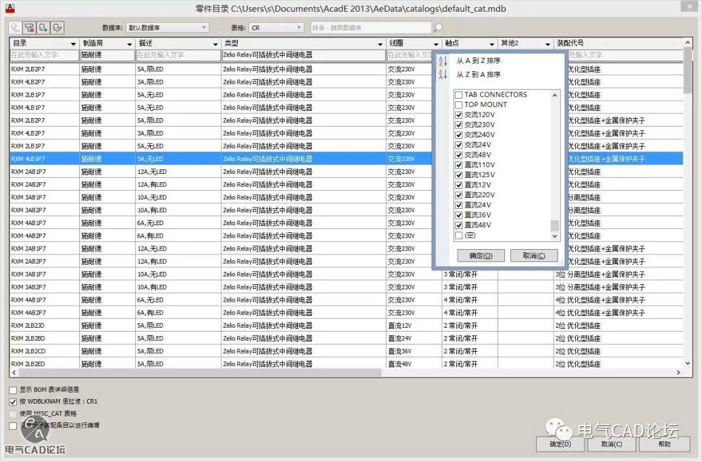This screenshot has height=462, width=702.
Task: Uncheck the 交流230V filter checkbox
Action: 459,125
